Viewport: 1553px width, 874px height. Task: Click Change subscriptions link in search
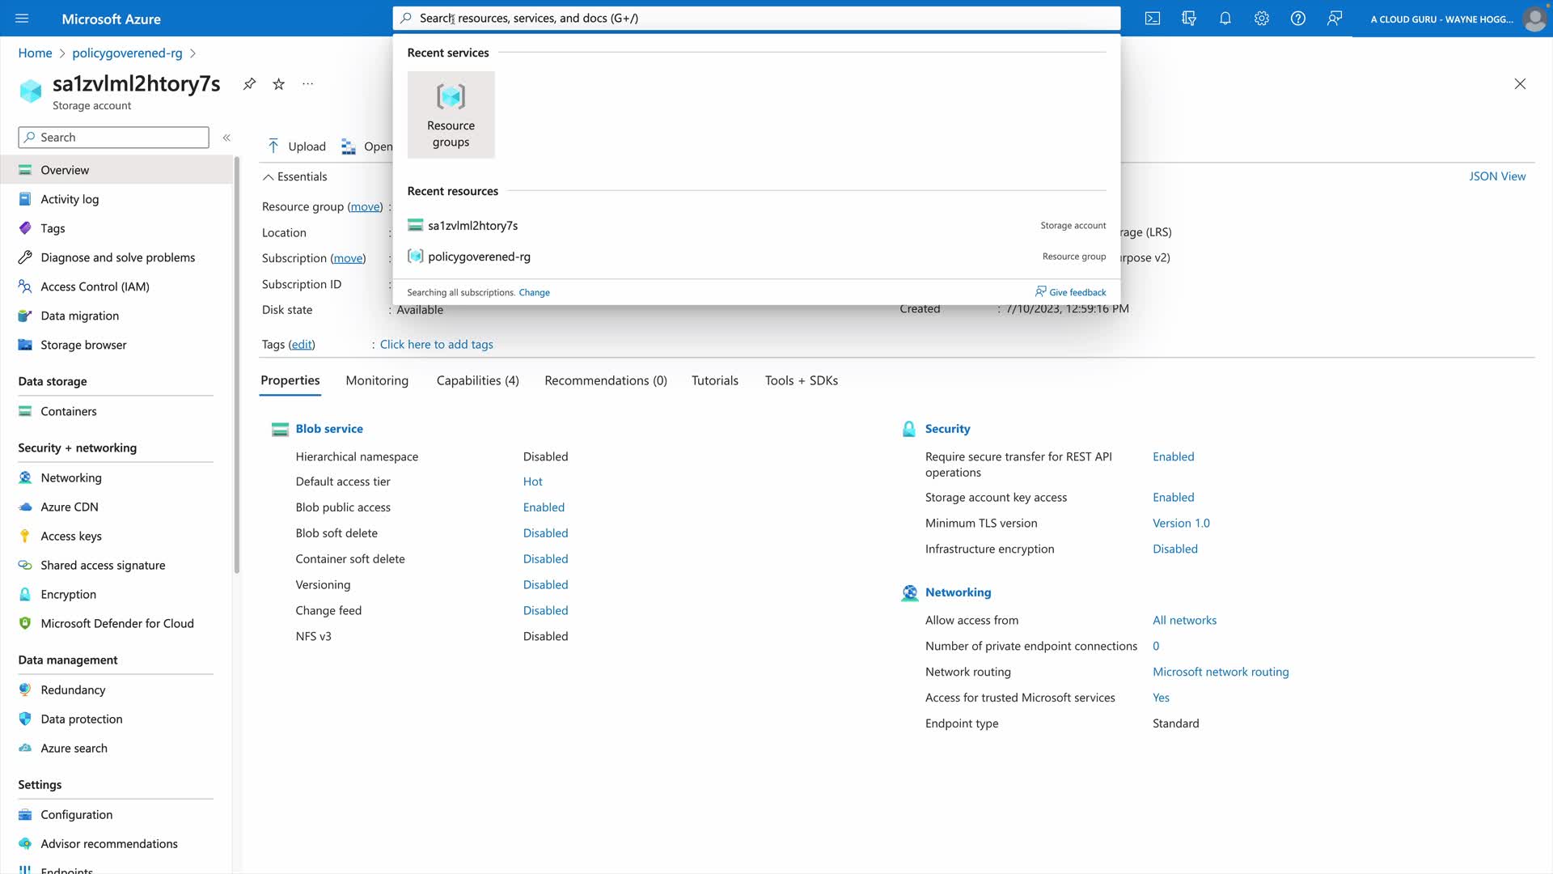pyautogui.click(x=534, y=292)
